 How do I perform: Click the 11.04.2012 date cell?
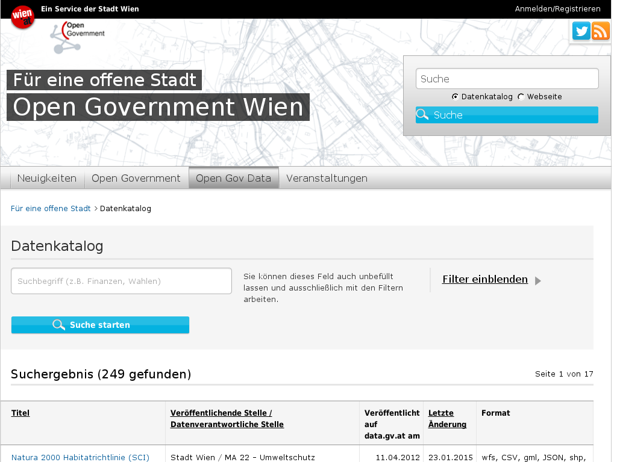[x=398, y=457]
